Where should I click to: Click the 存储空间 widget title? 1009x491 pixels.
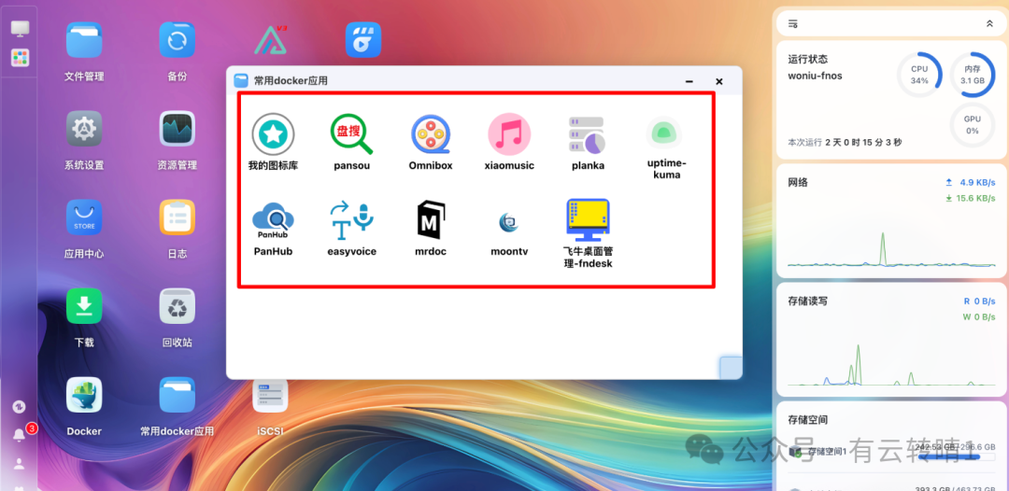(809, 420)
